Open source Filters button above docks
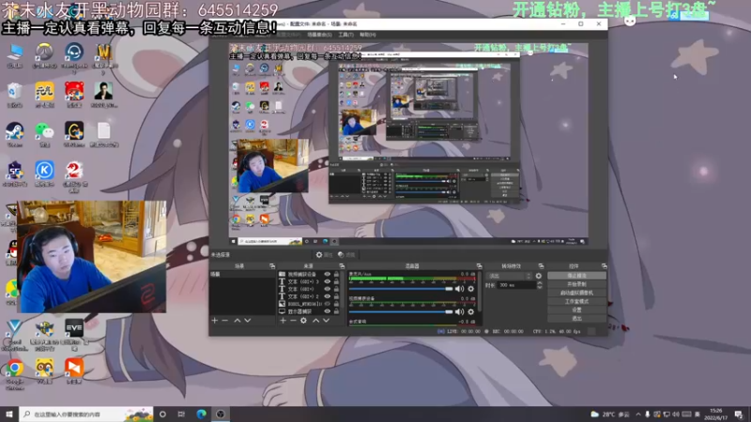Screen dimensions: 751x422 (346, 255)
